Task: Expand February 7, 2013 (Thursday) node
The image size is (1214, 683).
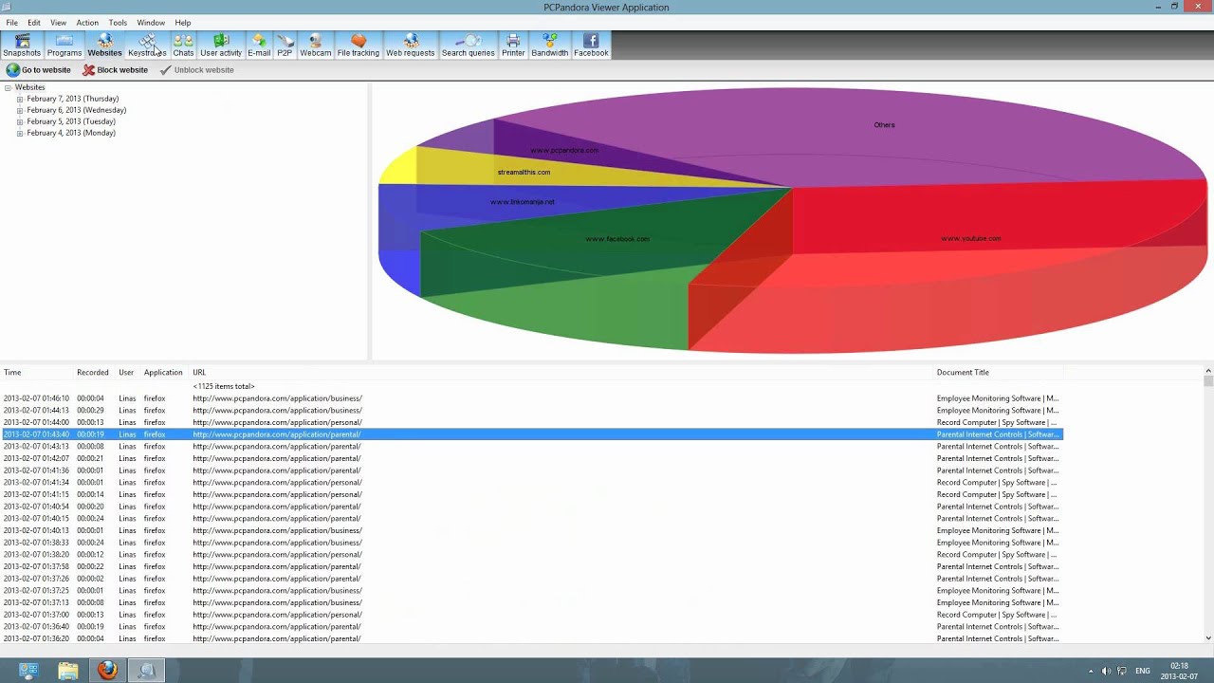Action: point(20,99)
